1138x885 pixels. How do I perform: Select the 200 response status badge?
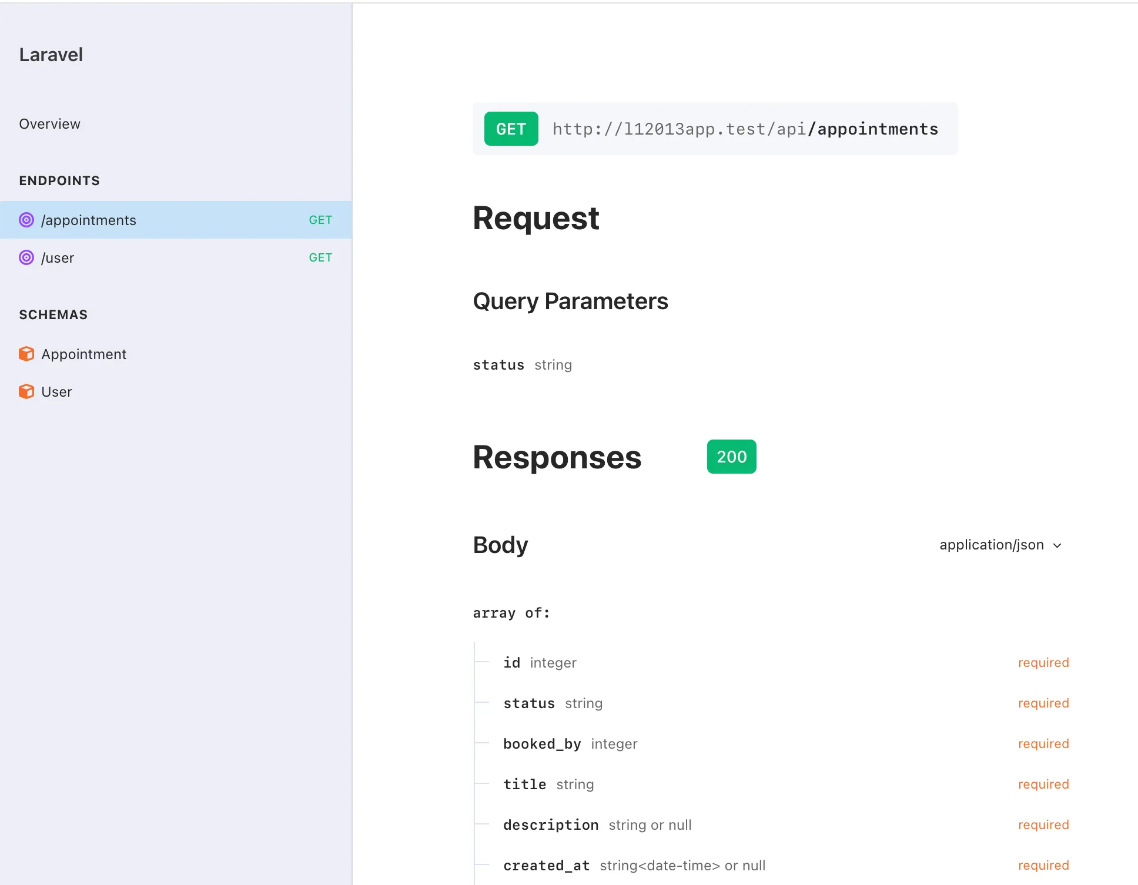731,457
